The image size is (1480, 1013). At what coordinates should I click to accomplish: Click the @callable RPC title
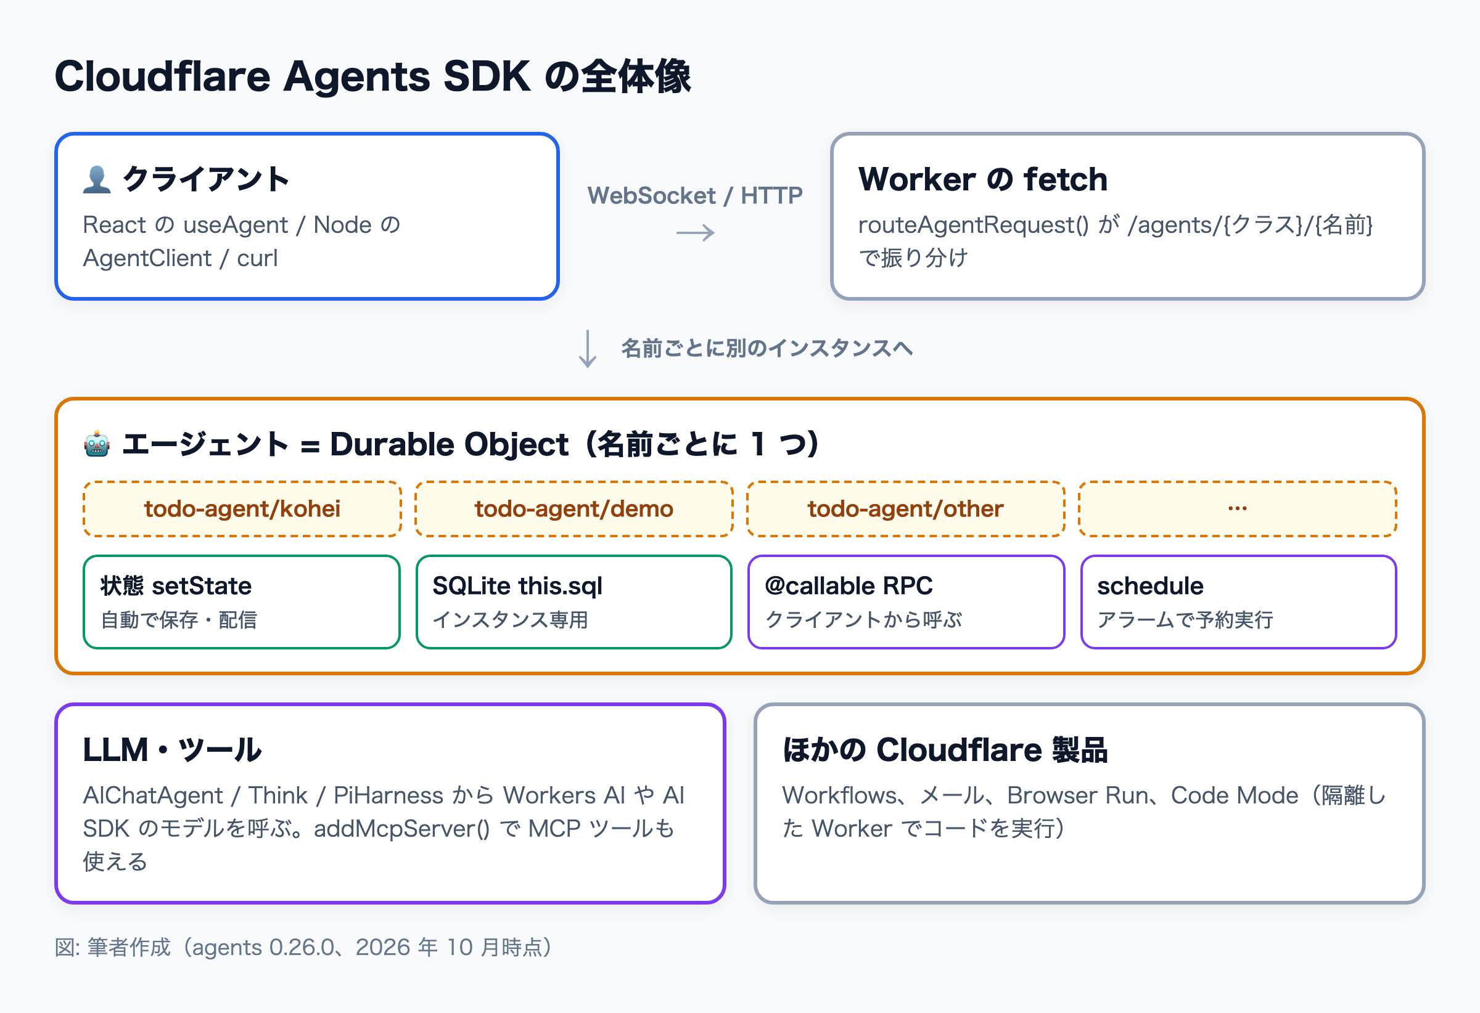pyautogui.click(x=849, y=586)
